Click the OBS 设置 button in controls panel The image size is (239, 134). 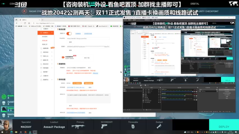pyautogui.click(x=227, y=96)
